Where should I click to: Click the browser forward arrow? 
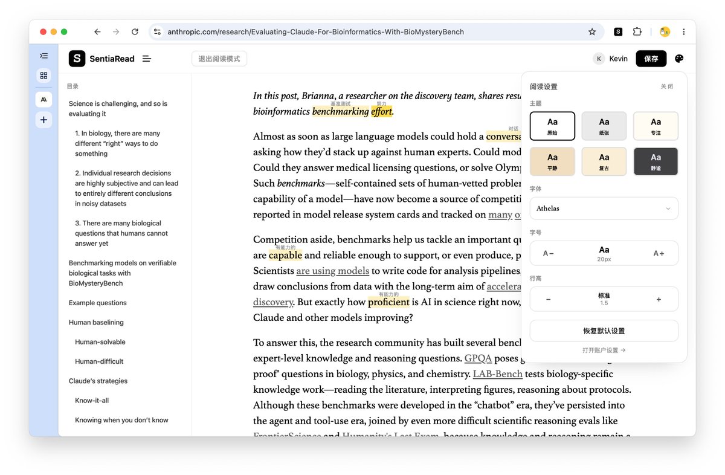tap(116, 32)
